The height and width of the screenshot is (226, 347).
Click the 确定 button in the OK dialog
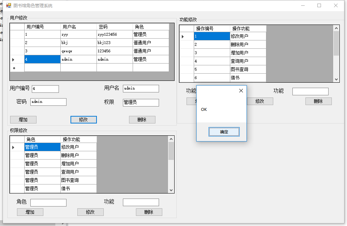(x=224, y=132)
